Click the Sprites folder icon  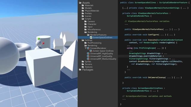click(83, 62)
